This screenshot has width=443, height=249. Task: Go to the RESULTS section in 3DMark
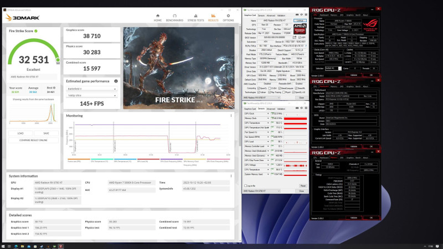coord(213,18)
